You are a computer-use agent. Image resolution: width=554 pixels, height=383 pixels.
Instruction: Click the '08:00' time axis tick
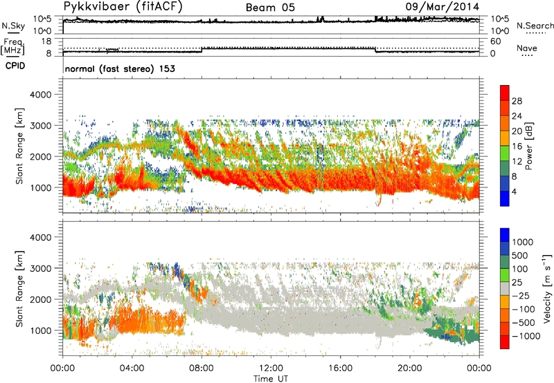point(202,368)
